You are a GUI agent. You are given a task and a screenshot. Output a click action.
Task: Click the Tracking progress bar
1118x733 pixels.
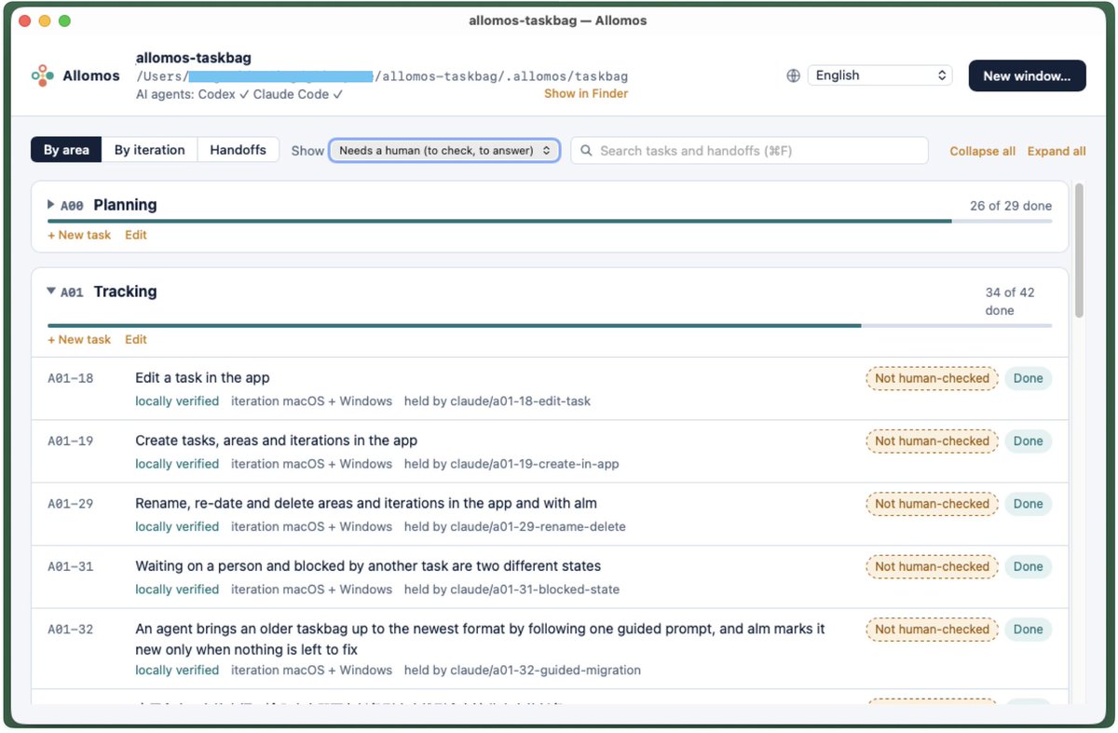(550, 326)
